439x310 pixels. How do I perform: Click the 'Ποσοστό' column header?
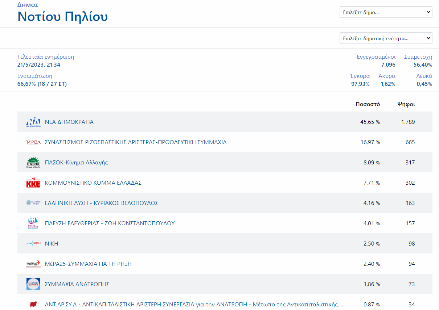[368, 104]
